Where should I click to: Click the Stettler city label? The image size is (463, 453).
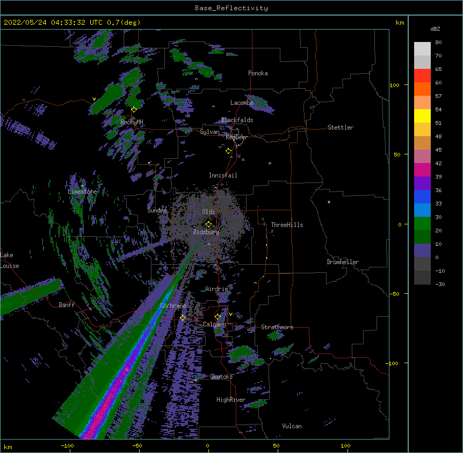pyautogui.click(x=341, y=128)
